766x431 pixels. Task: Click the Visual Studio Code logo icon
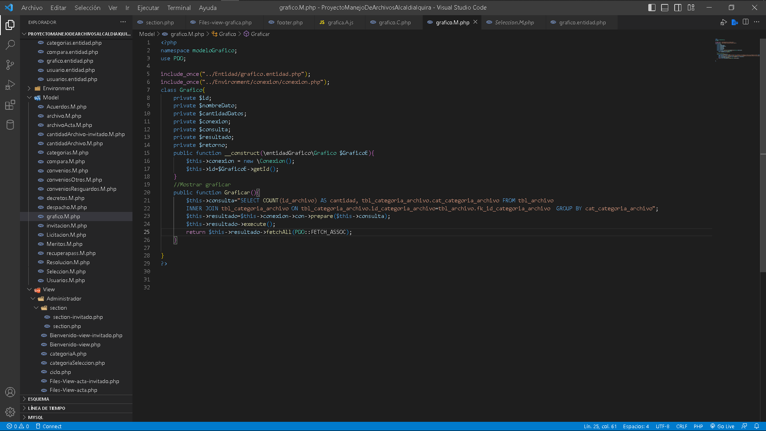pyautogui.click(x=9, y=8)
